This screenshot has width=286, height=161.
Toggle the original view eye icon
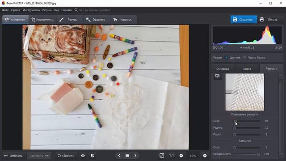(x=83, y=156)
